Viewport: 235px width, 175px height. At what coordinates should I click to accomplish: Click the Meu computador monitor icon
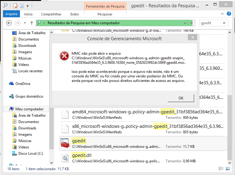coord(11,109)
